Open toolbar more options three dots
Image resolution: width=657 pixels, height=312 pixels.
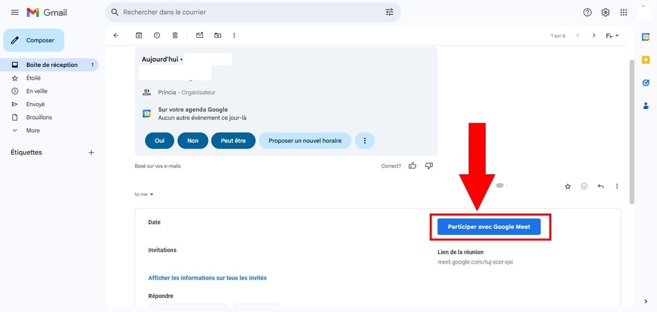(234, 36)
